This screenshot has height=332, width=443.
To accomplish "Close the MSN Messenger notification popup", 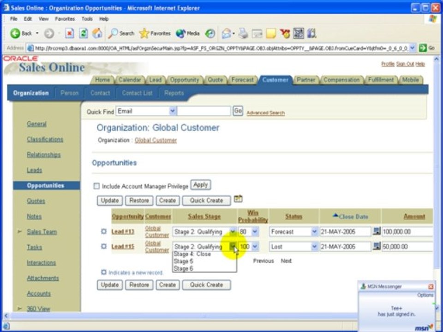I will [x=431, y=286].
